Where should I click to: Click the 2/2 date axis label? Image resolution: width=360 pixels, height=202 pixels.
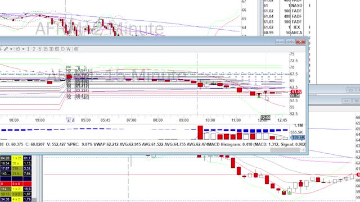(x=70, y=120)
